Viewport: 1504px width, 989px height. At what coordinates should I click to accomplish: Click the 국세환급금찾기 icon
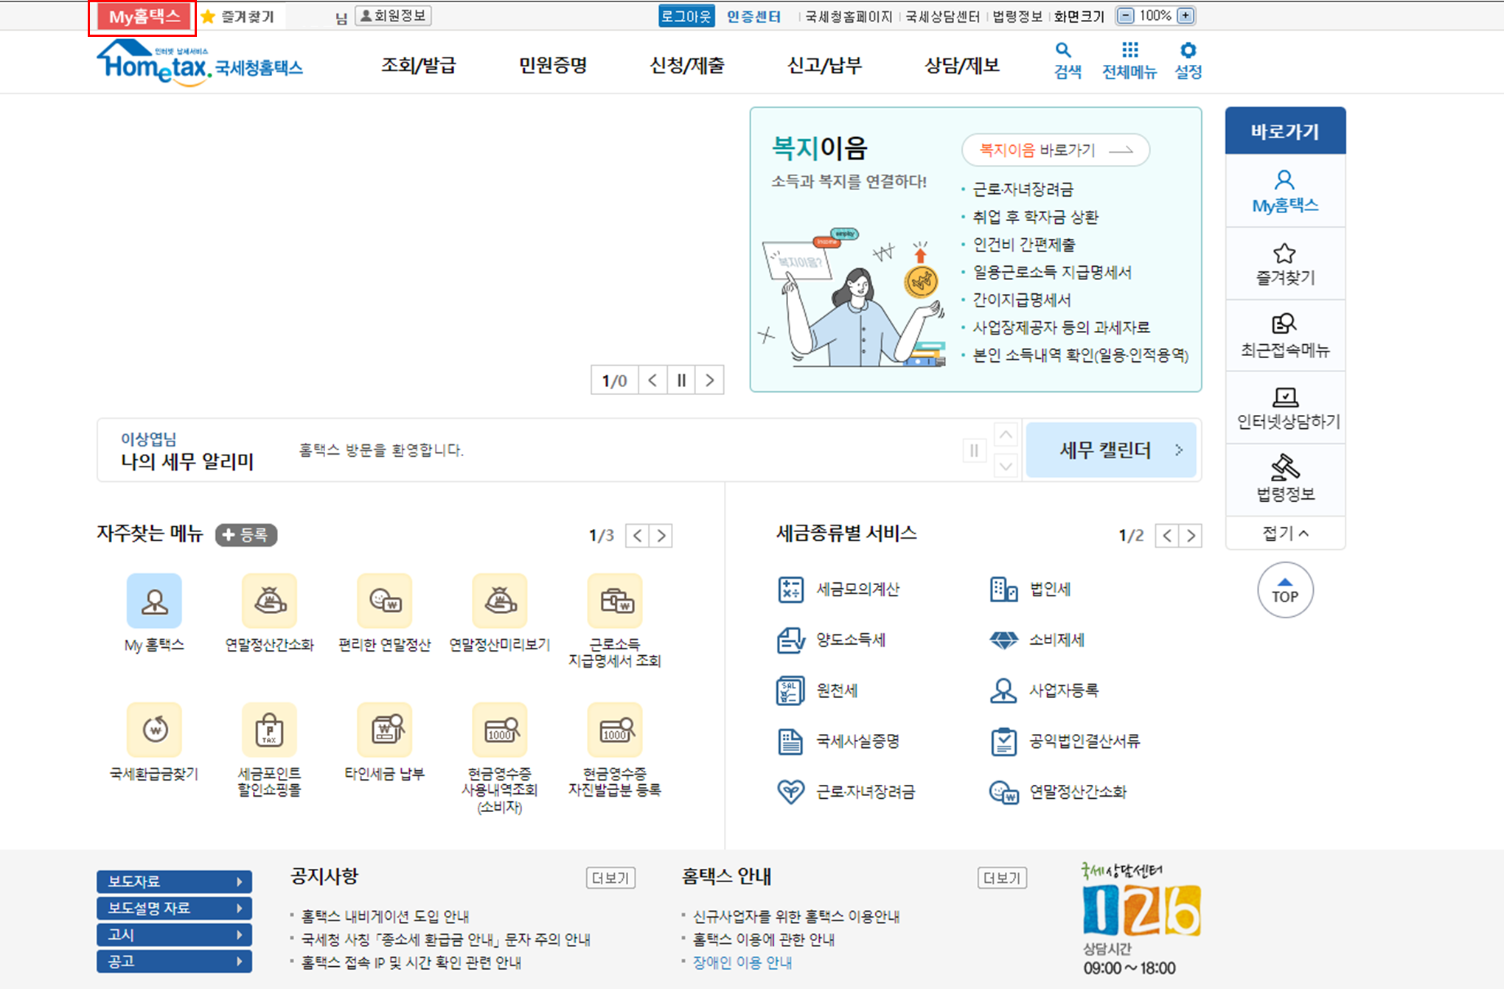coord(154,730)
